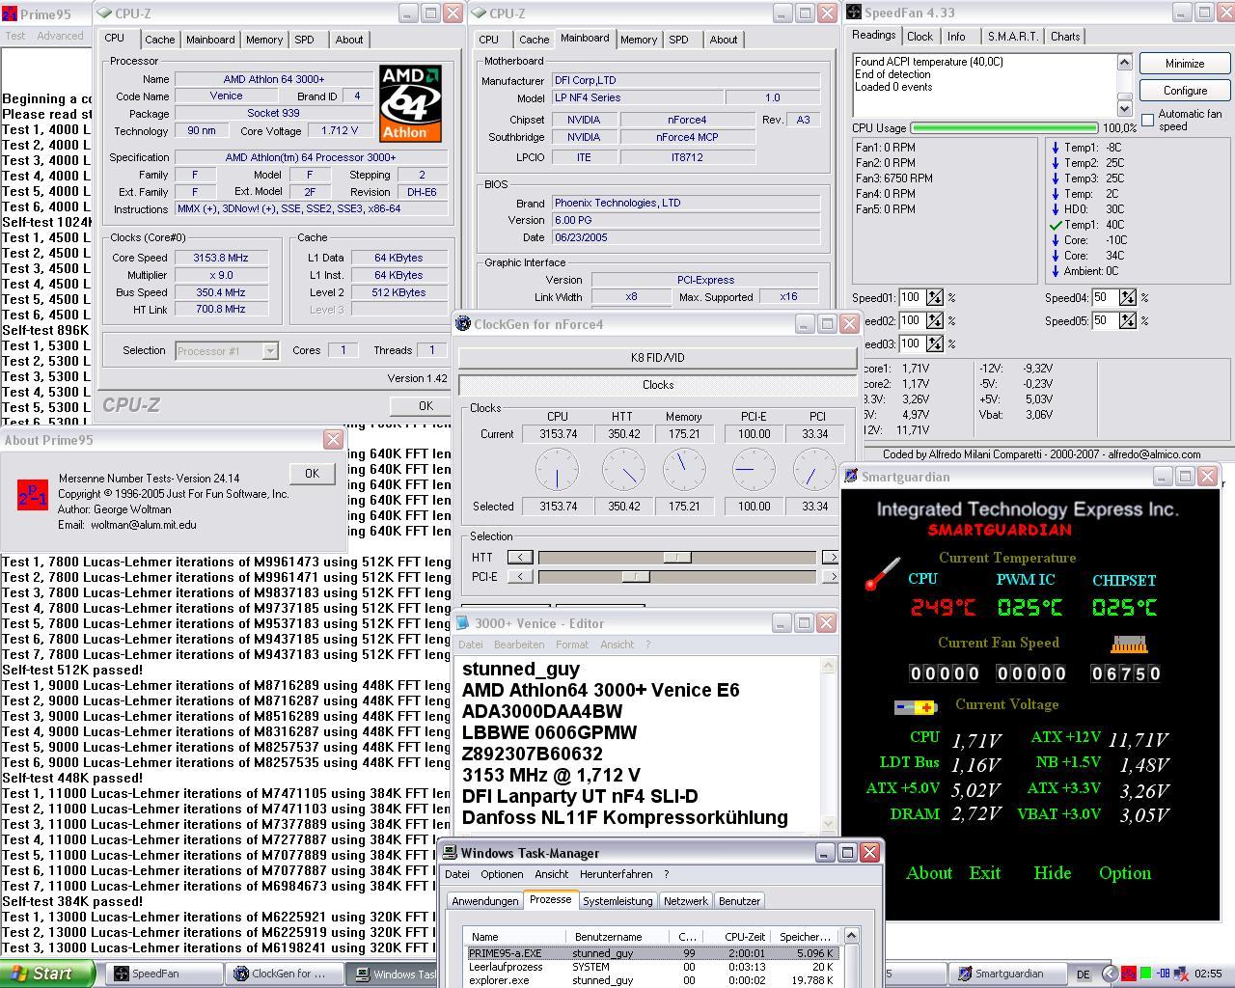Click Speed01 spinner arrows in SpeedFan
The width and height of the screenshot is (1235, 988).
coord(934,297)
